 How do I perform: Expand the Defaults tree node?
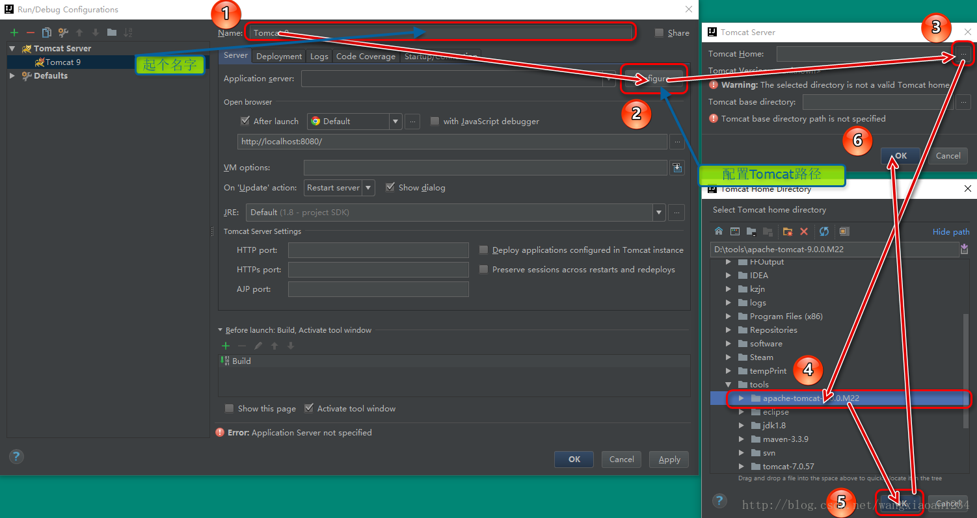[12, 75]
